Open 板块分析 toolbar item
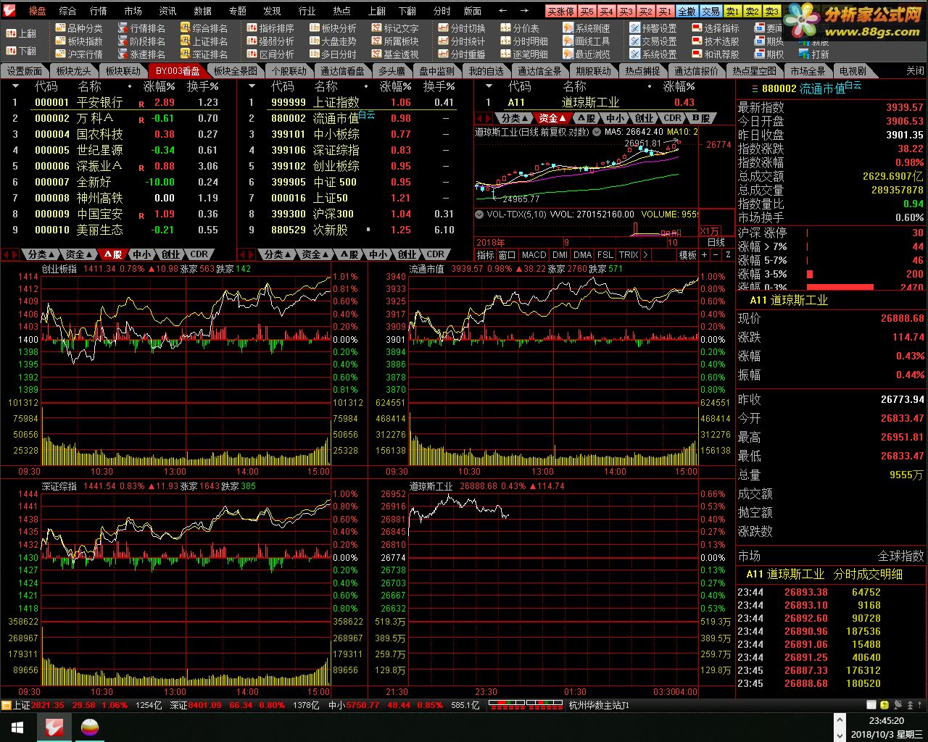This screenshot has height=742, width=928. [333, 28]
